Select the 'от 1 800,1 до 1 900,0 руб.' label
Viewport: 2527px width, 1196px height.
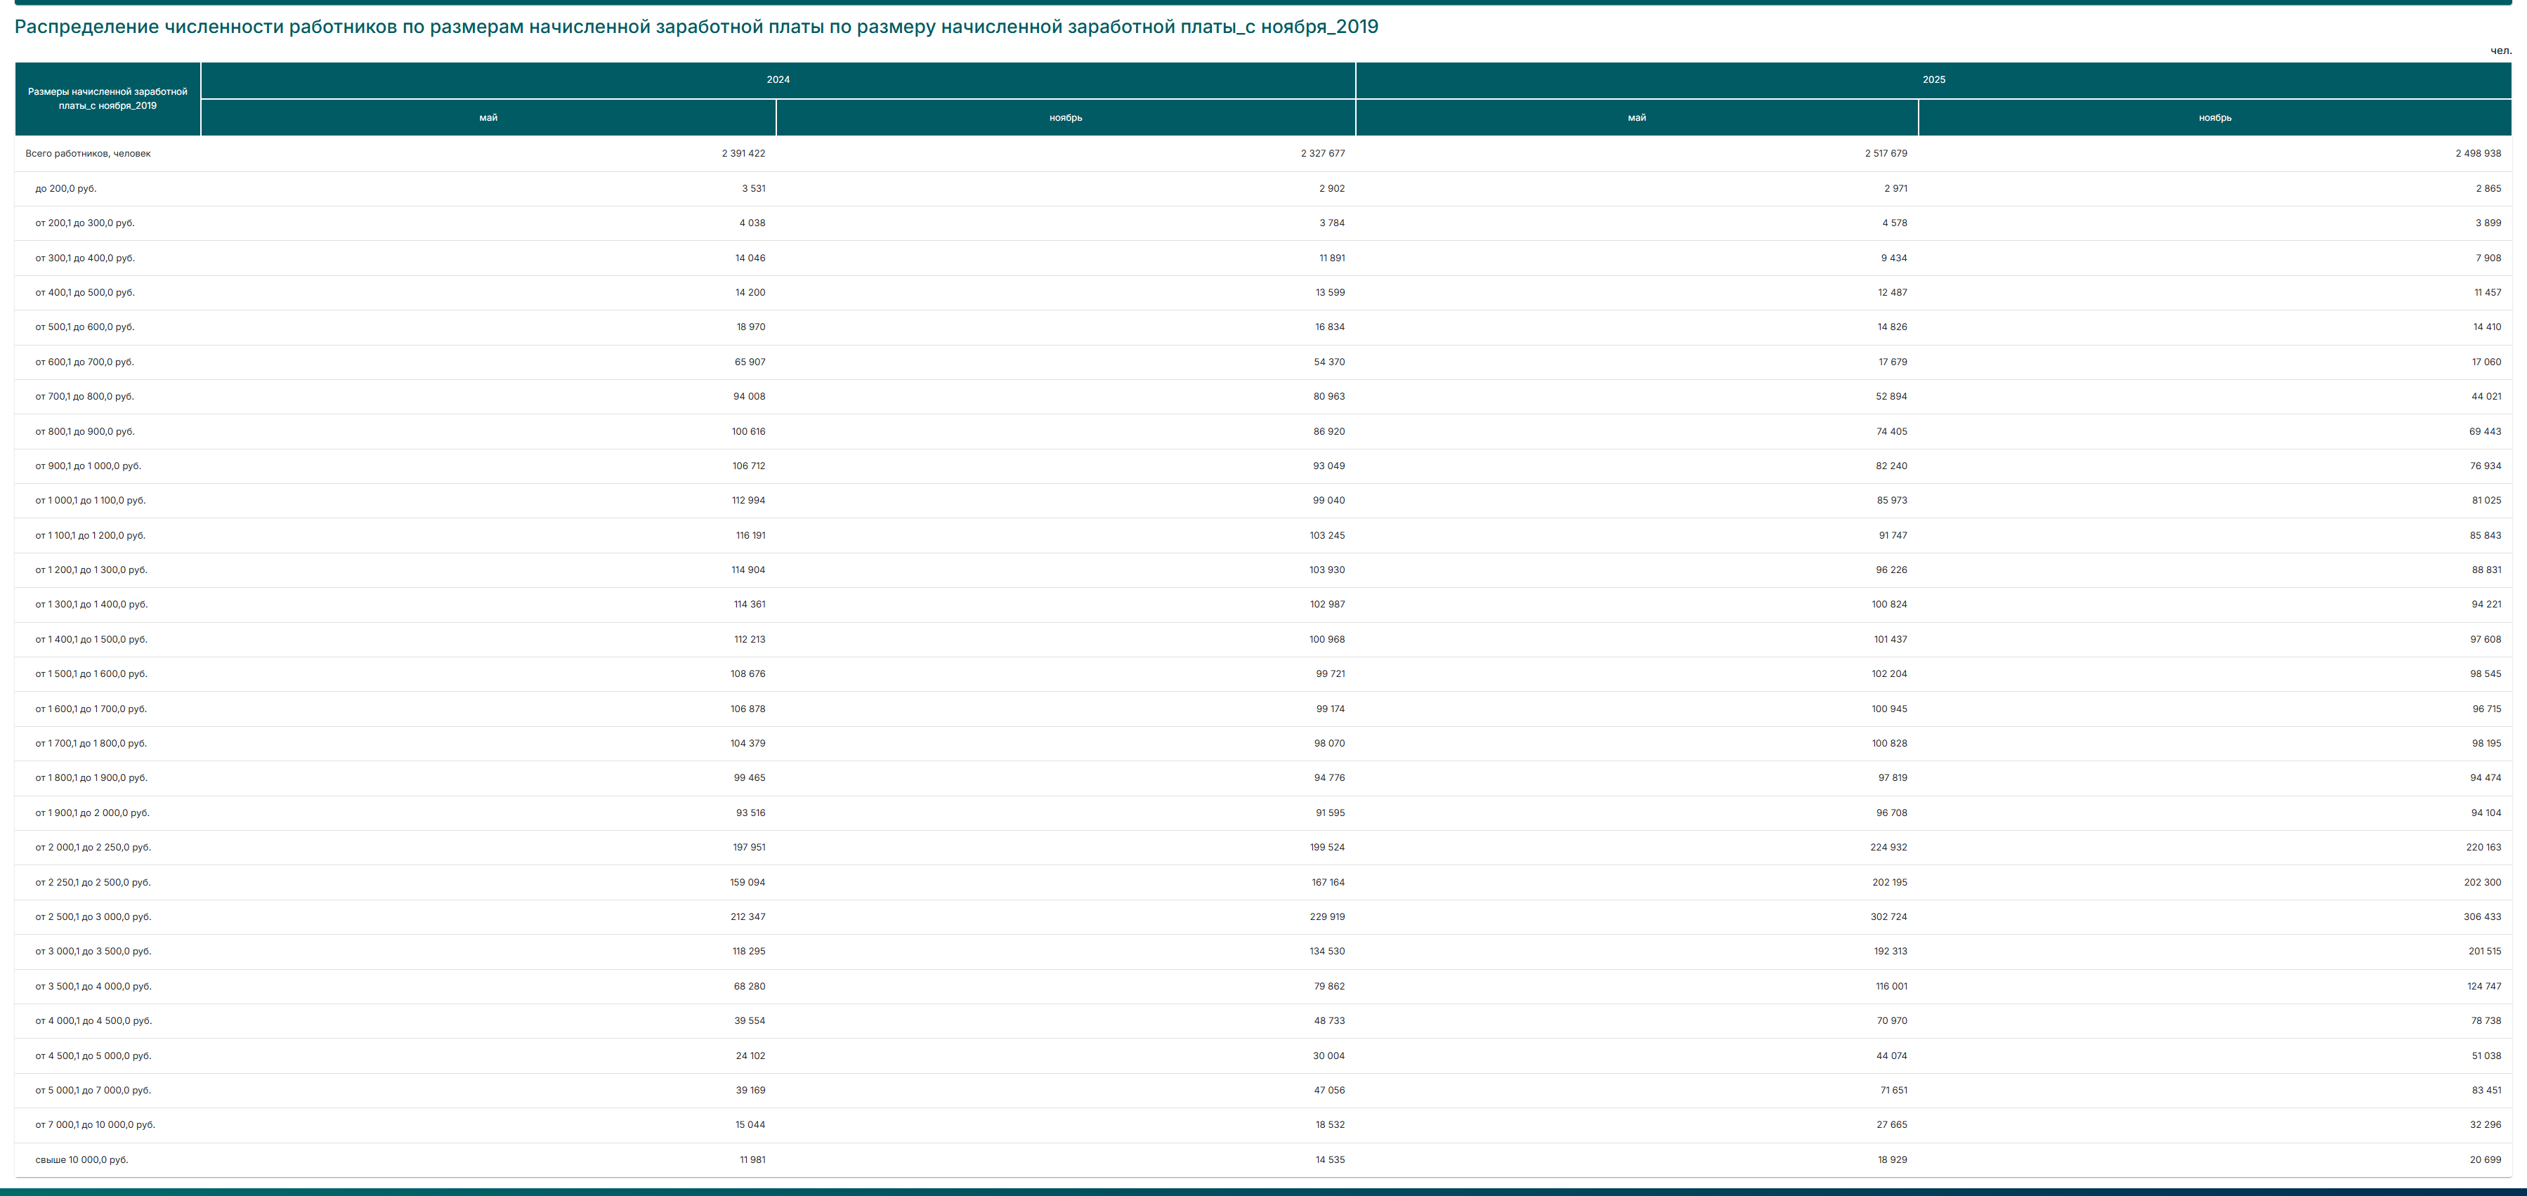pos(91,778)
